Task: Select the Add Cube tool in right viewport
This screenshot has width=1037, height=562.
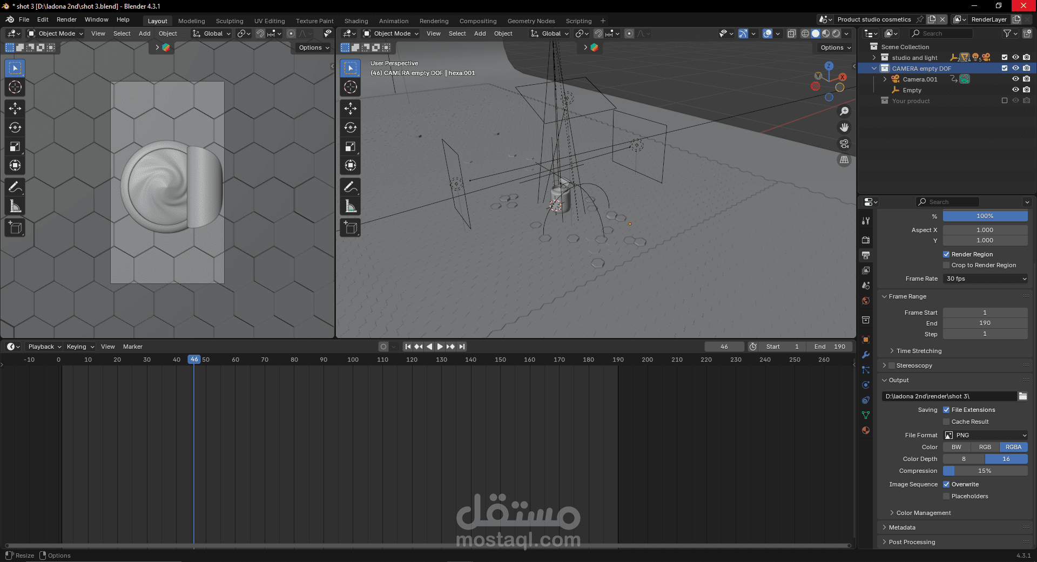Action: coord(351,228)
